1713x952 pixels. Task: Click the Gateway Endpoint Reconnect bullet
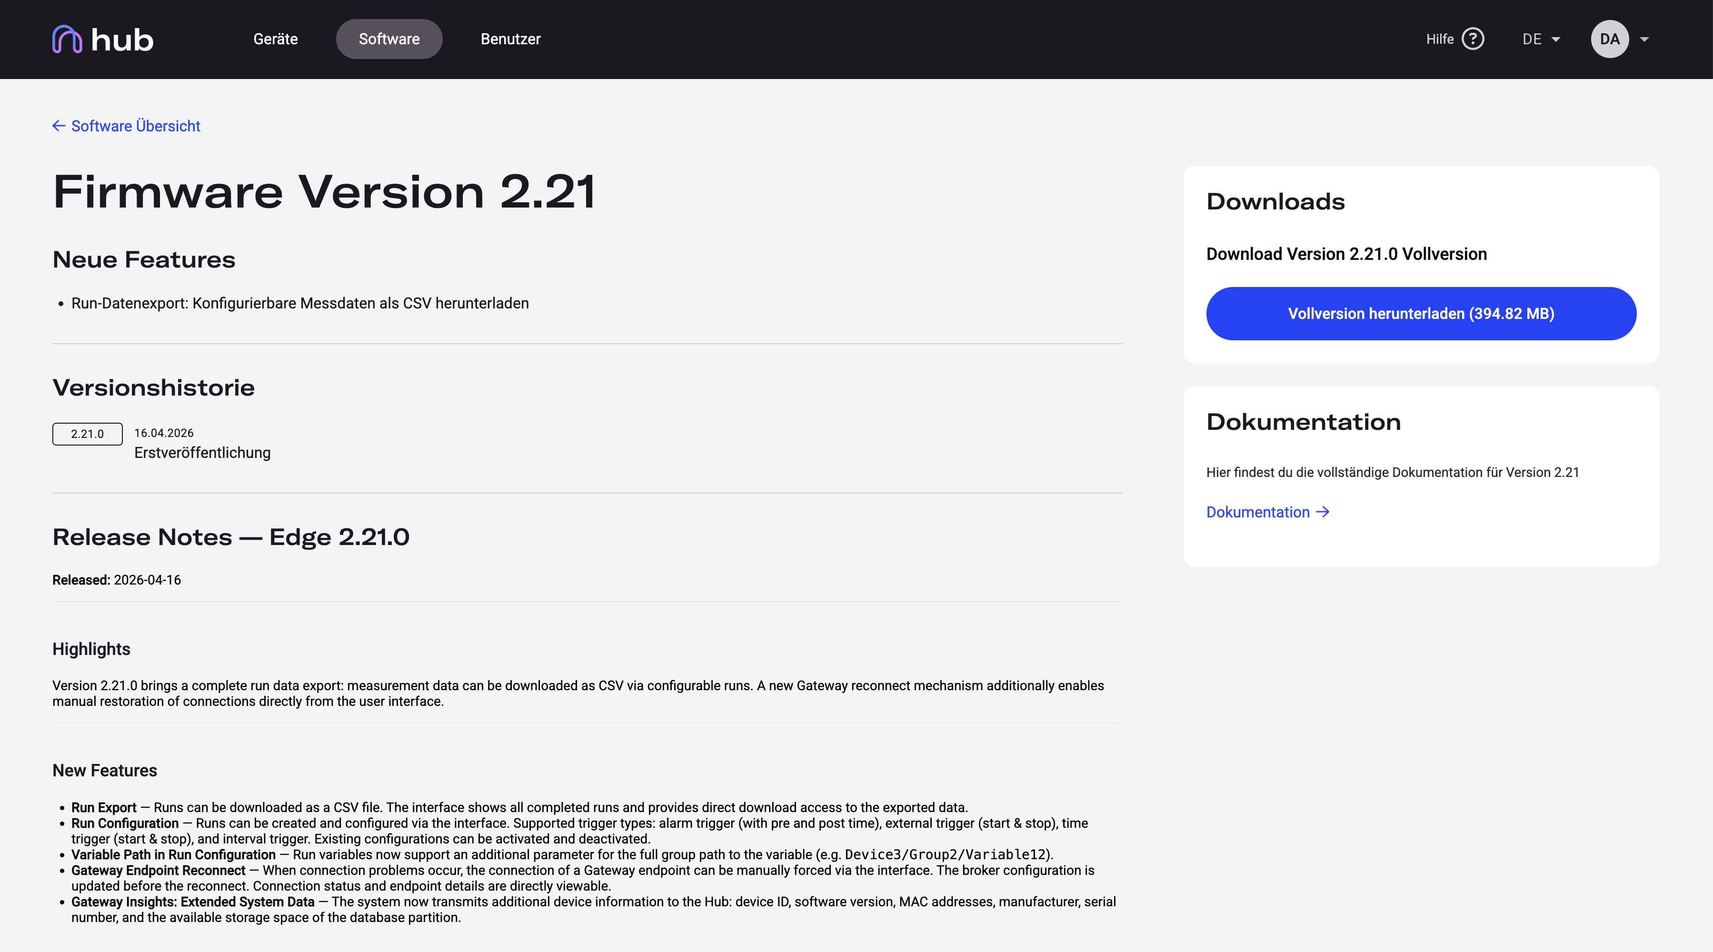coord(583,878)
